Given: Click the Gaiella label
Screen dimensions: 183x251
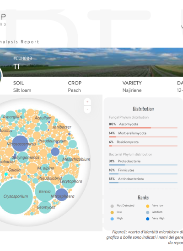Looking at the screenshot, I should (x=14, y=170).
